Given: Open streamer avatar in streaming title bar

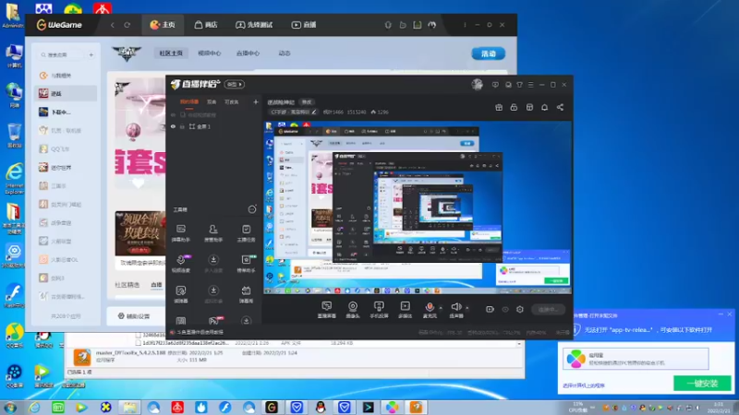Looking at the screenshot, I should pos(477,85).
